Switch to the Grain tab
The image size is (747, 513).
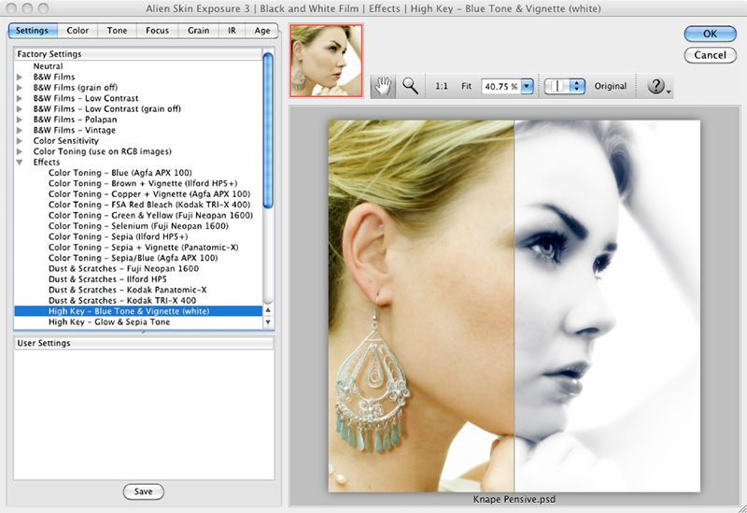[x=198, y=31]
